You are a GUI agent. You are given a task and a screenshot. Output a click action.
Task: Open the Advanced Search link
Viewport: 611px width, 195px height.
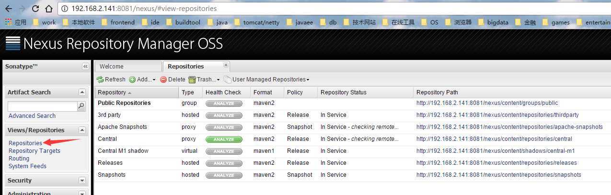point(32,116)
